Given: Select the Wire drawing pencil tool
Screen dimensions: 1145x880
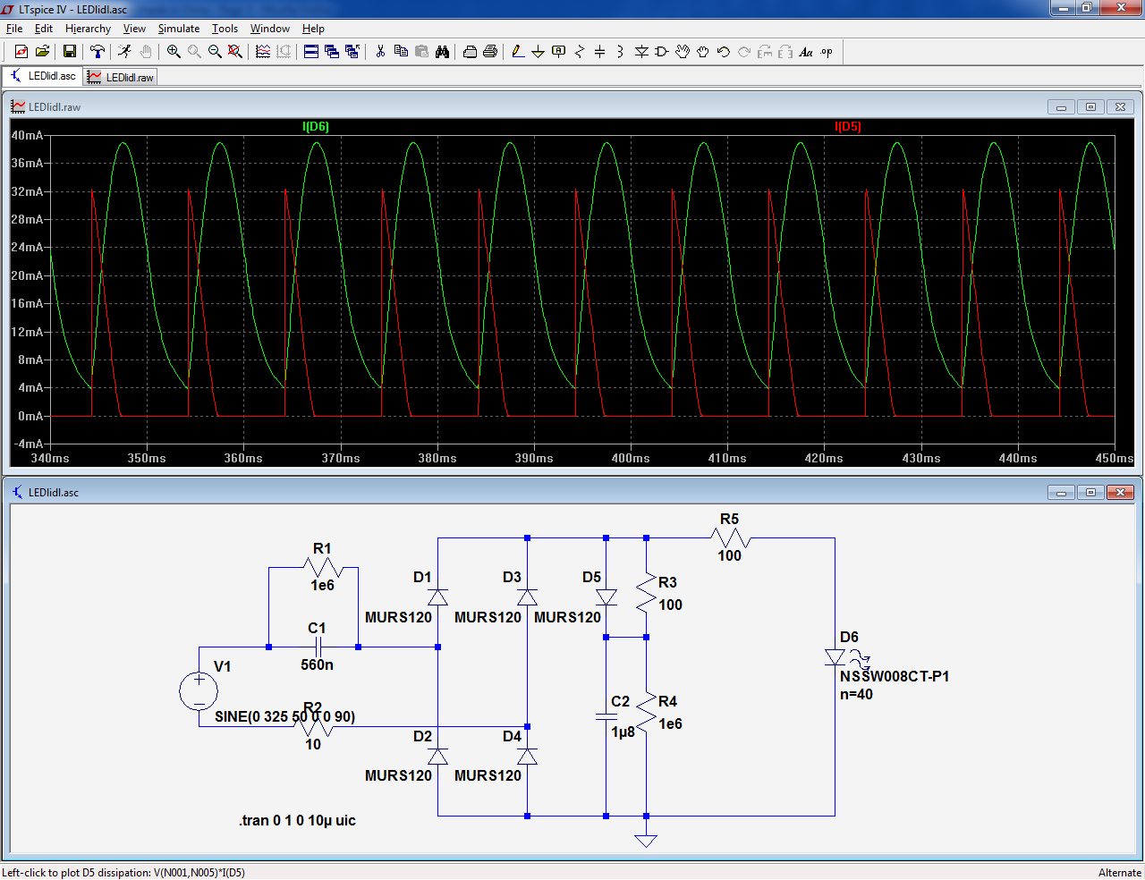Looking at the screenshot, I should [518, 52].
